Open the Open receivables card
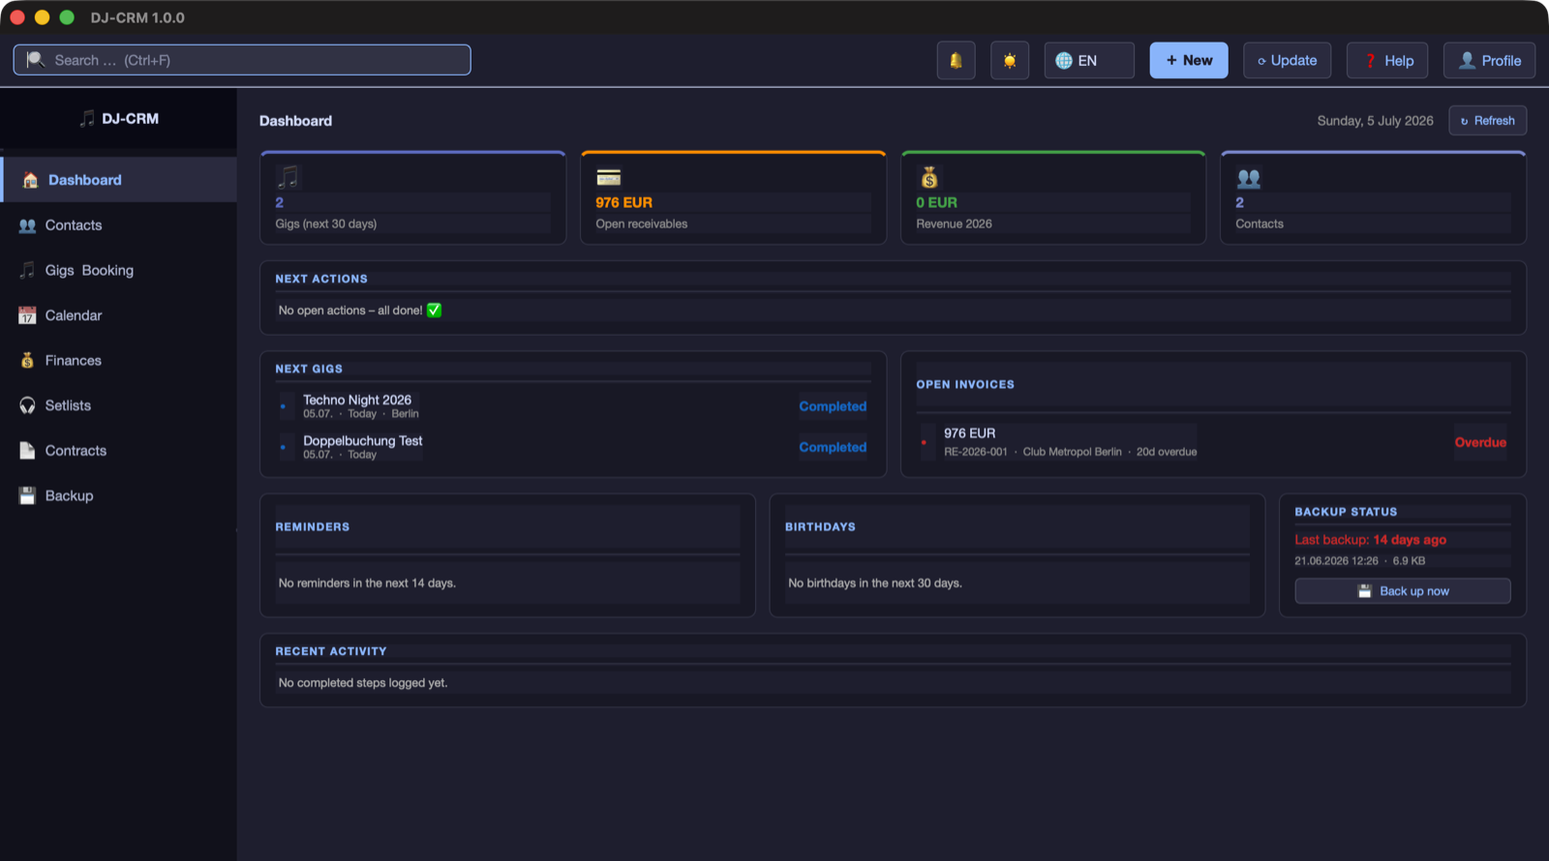Viewport: 1549px width, 861px height. coord(734,198)
